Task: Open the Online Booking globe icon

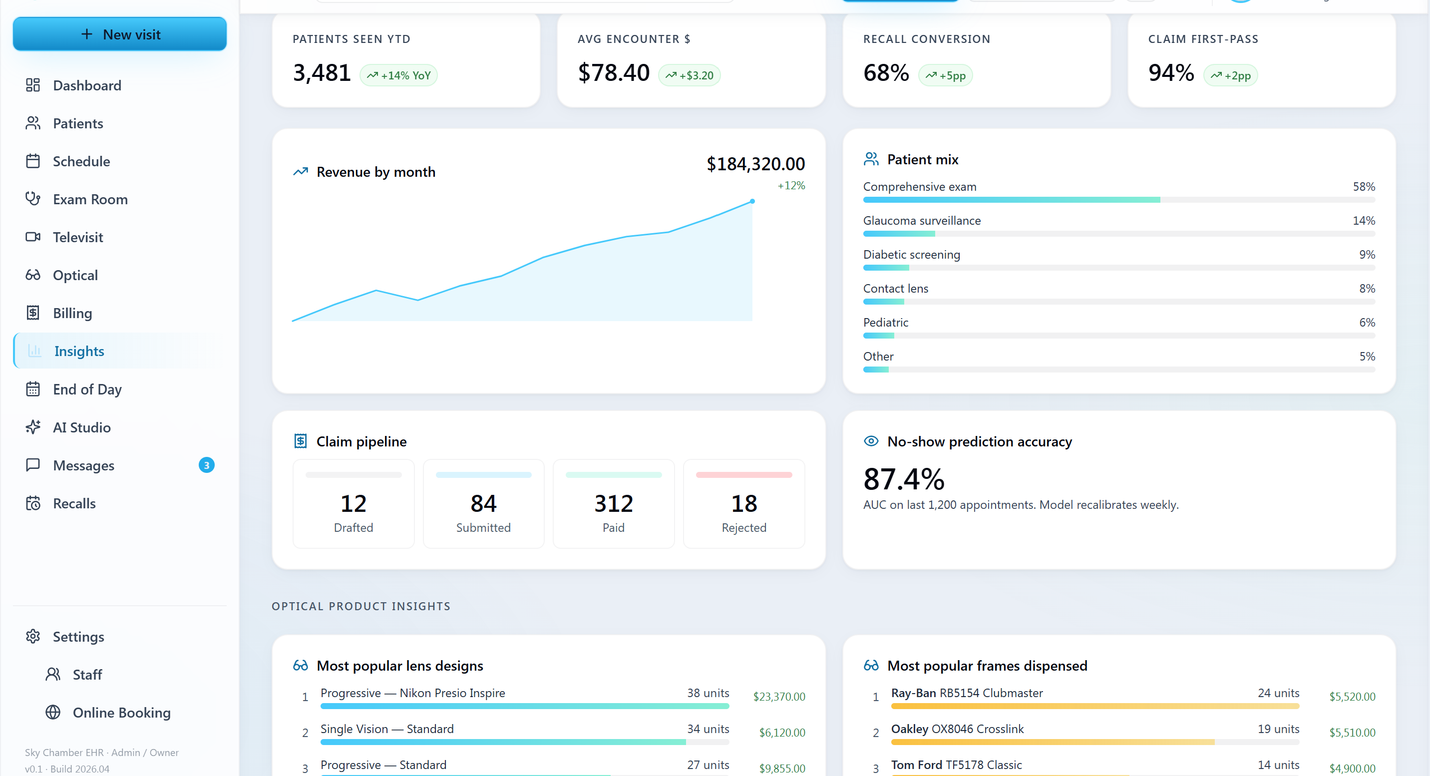Action: pos(53,712)
